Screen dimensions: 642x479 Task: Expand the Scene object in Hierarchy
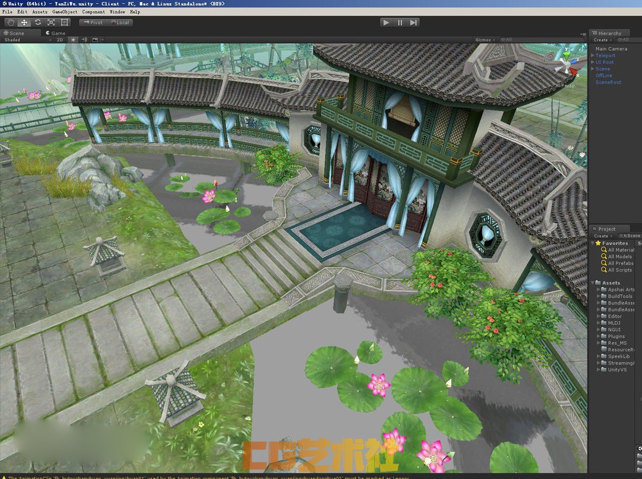pos(593,69)
